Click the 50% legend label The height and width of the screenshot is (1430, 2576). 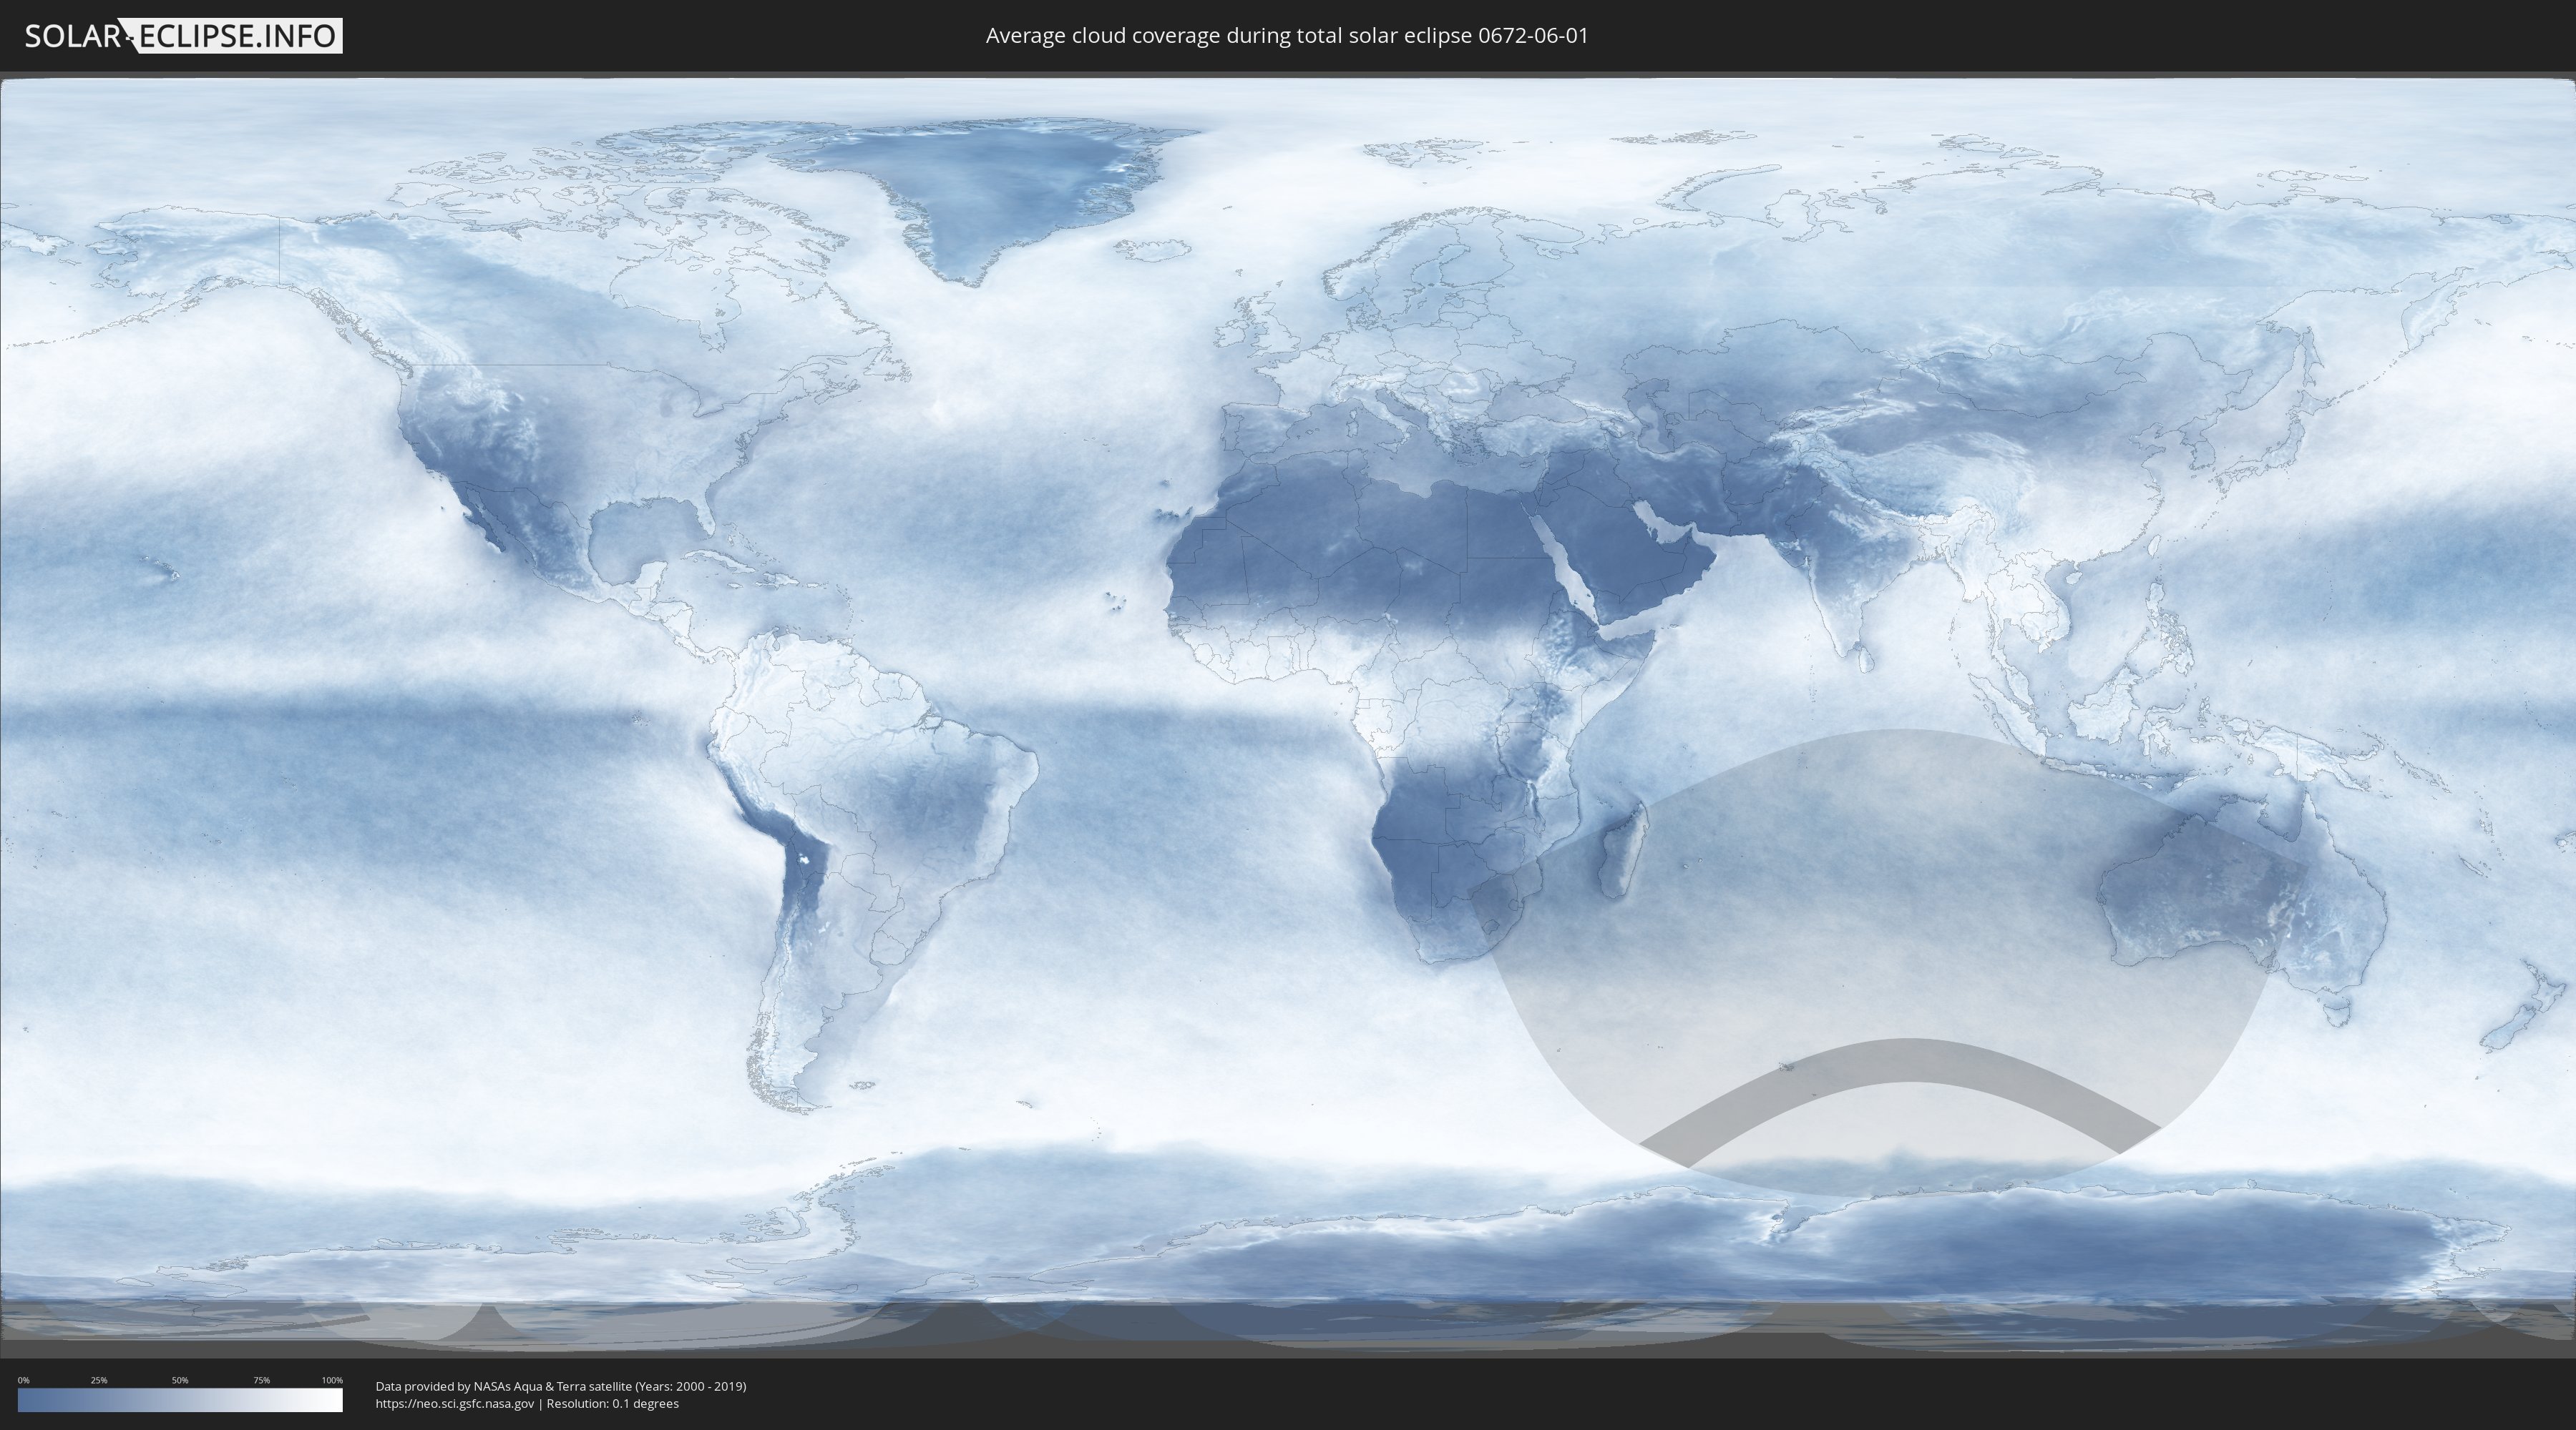pyautogui.click(x=180, y=1380)
